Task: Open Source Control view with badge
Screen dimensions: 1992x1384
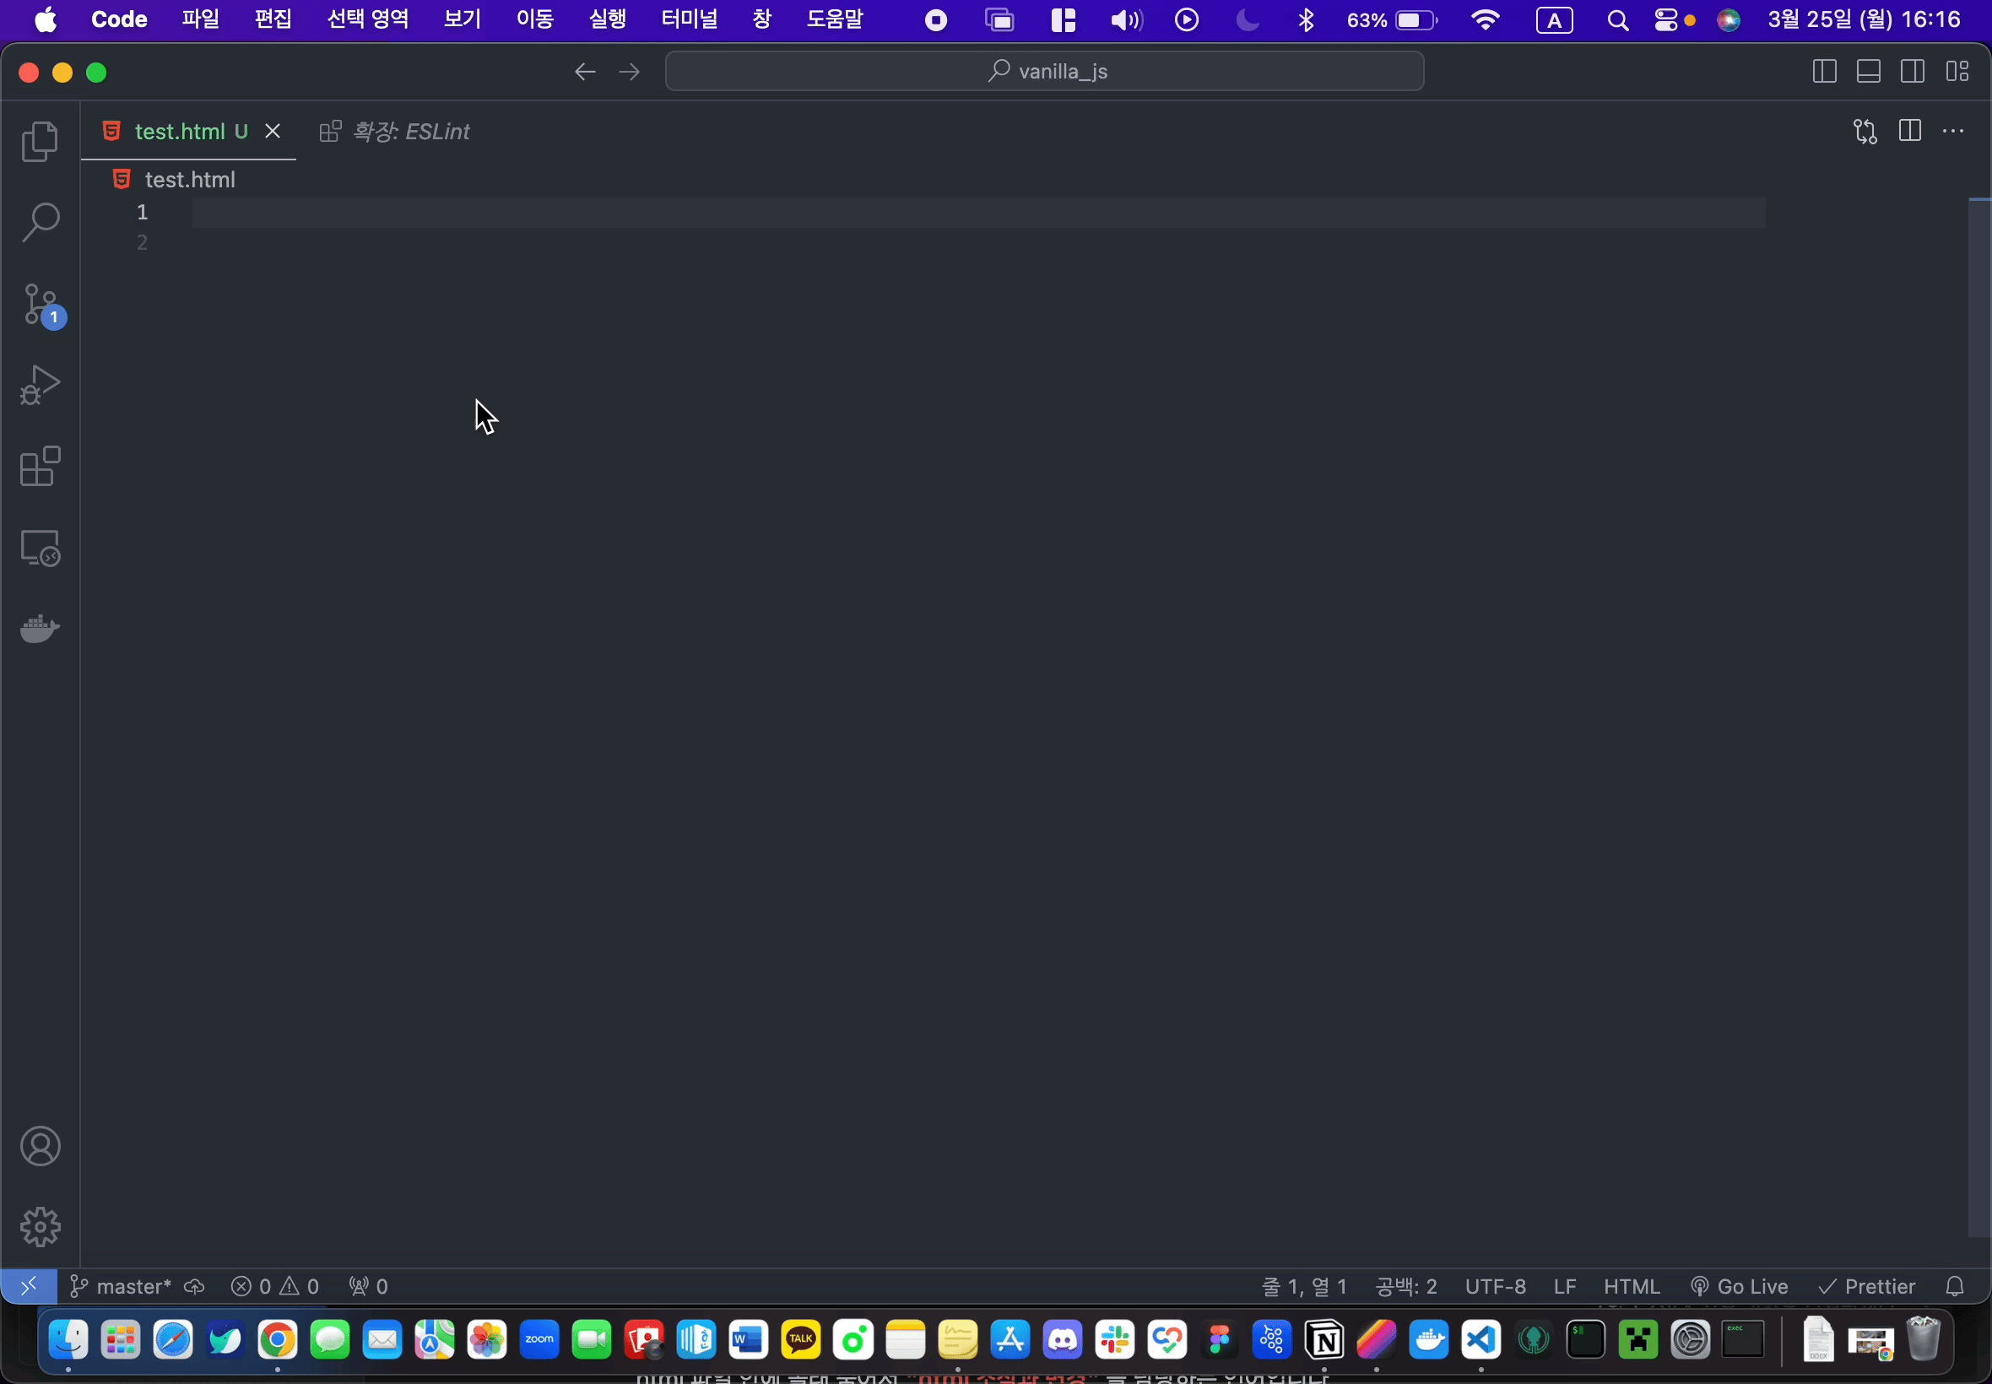Action: [x=40, y=305]
